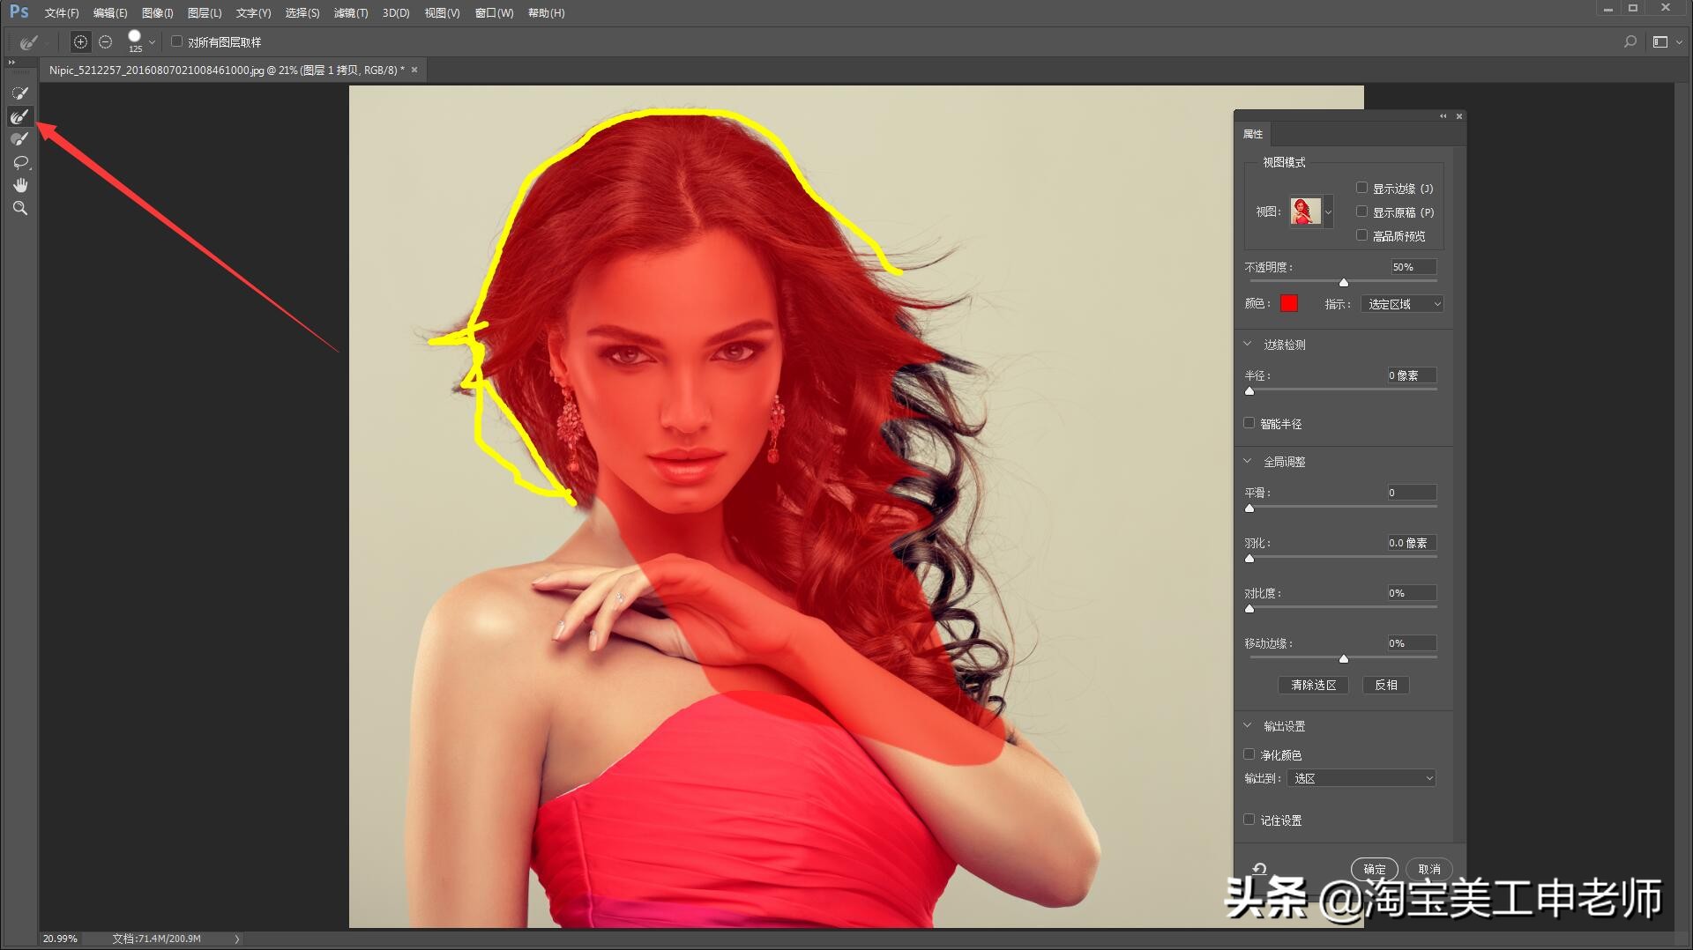Enable the 净化颜色 checkbox
Image resolution: width=1693 pixels, height=950 pixels.
pyautogui.click(x=1249, y=754)
